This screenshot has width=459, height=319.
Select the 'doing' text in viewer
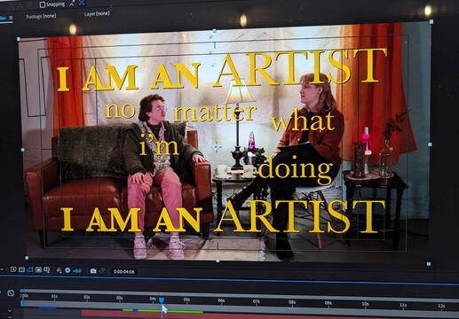coord(295,171)
